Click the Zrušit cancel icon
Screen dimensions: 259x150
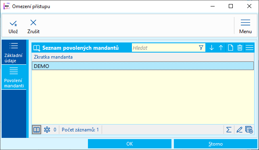[33, 23]
